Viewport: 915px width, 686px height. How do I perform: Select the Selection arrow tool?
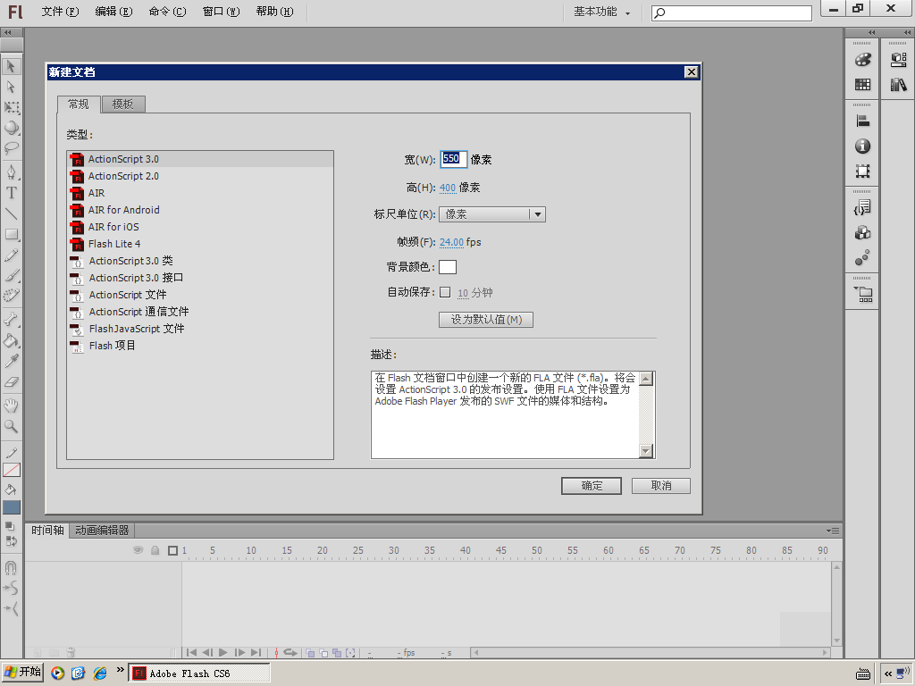[11, 66]
